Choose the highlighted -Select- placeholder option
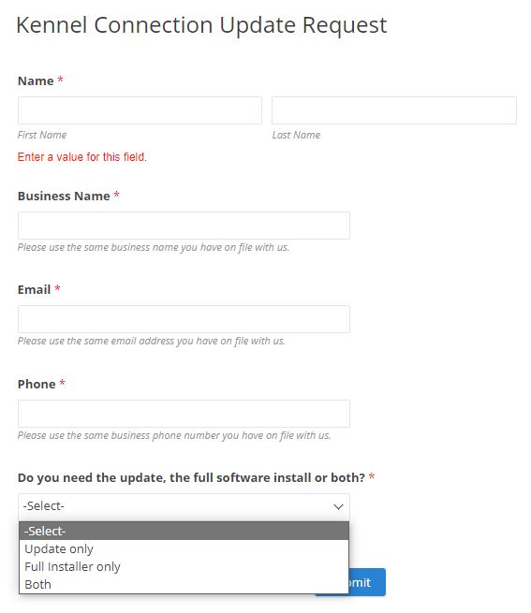Image resolution: width=531 pixels, height=613 pixels. 184,531
